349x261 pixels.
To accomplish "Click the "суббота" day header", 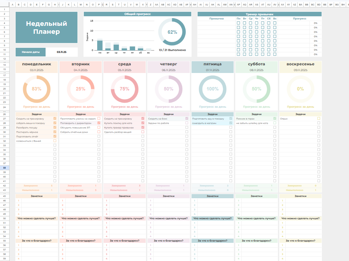I will click(x=256, y=64).
